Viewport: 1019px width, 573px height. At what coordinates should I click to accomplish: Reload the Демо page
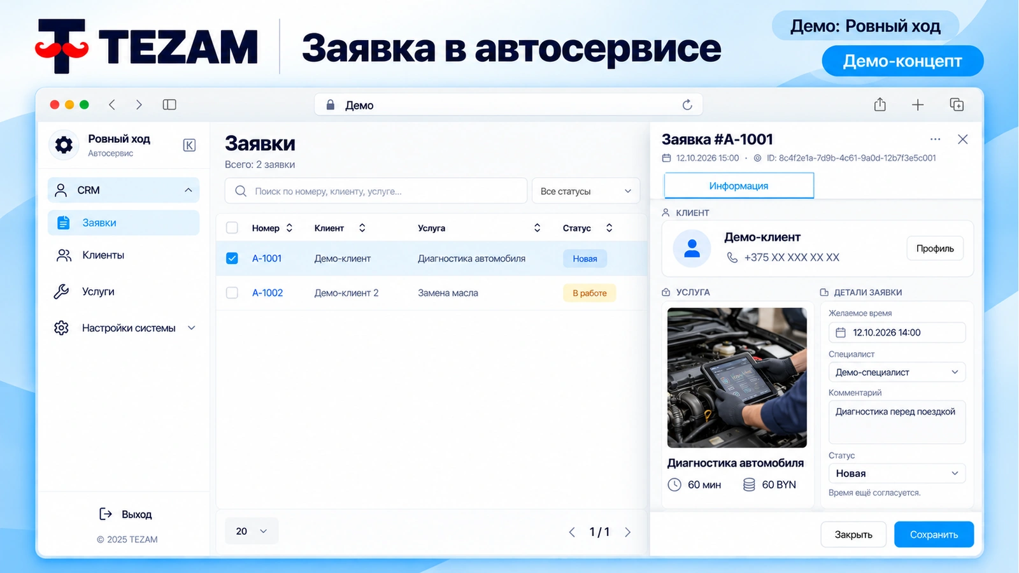point(687,105)
